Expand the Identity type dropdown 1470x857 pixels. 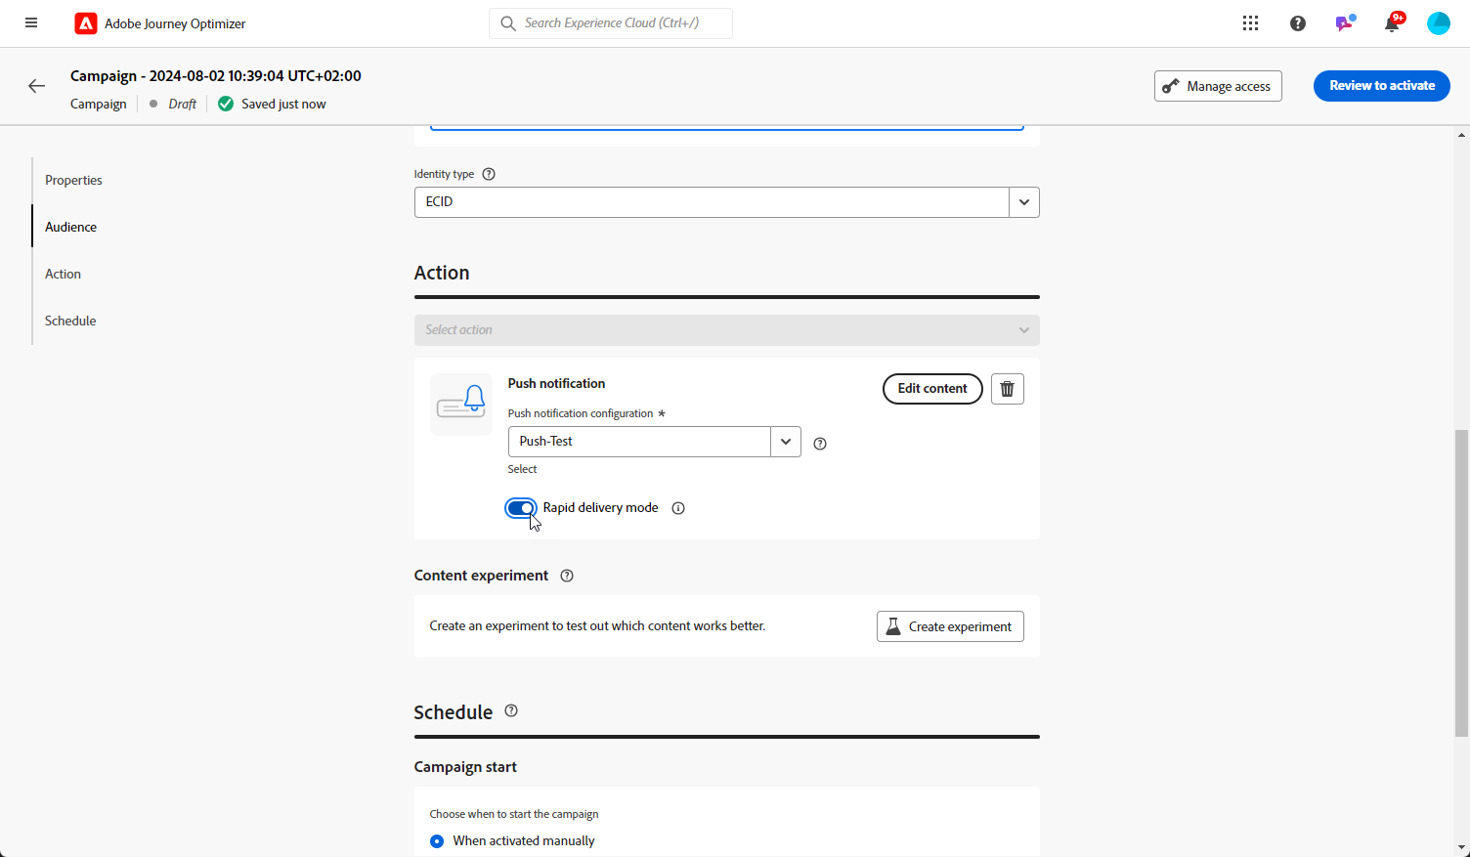tap(1023, 202)
